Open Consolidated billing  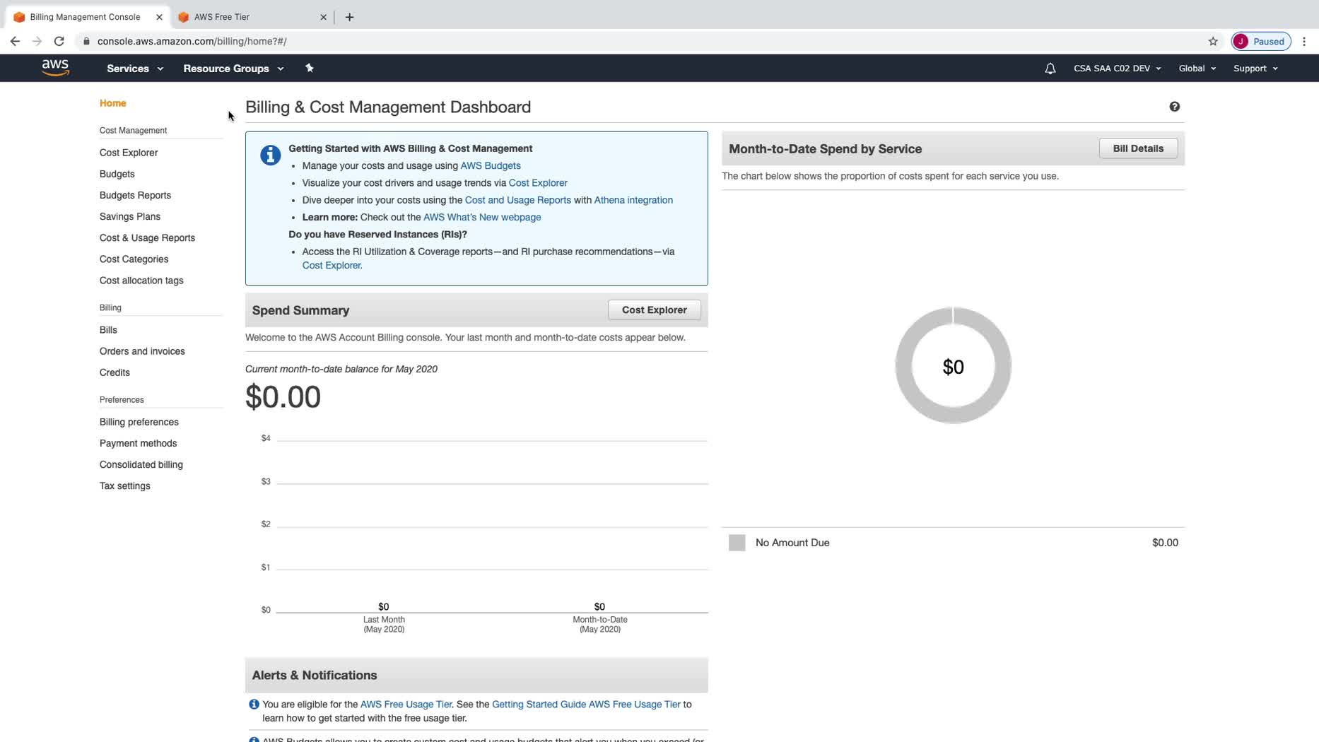coord(141,464)
